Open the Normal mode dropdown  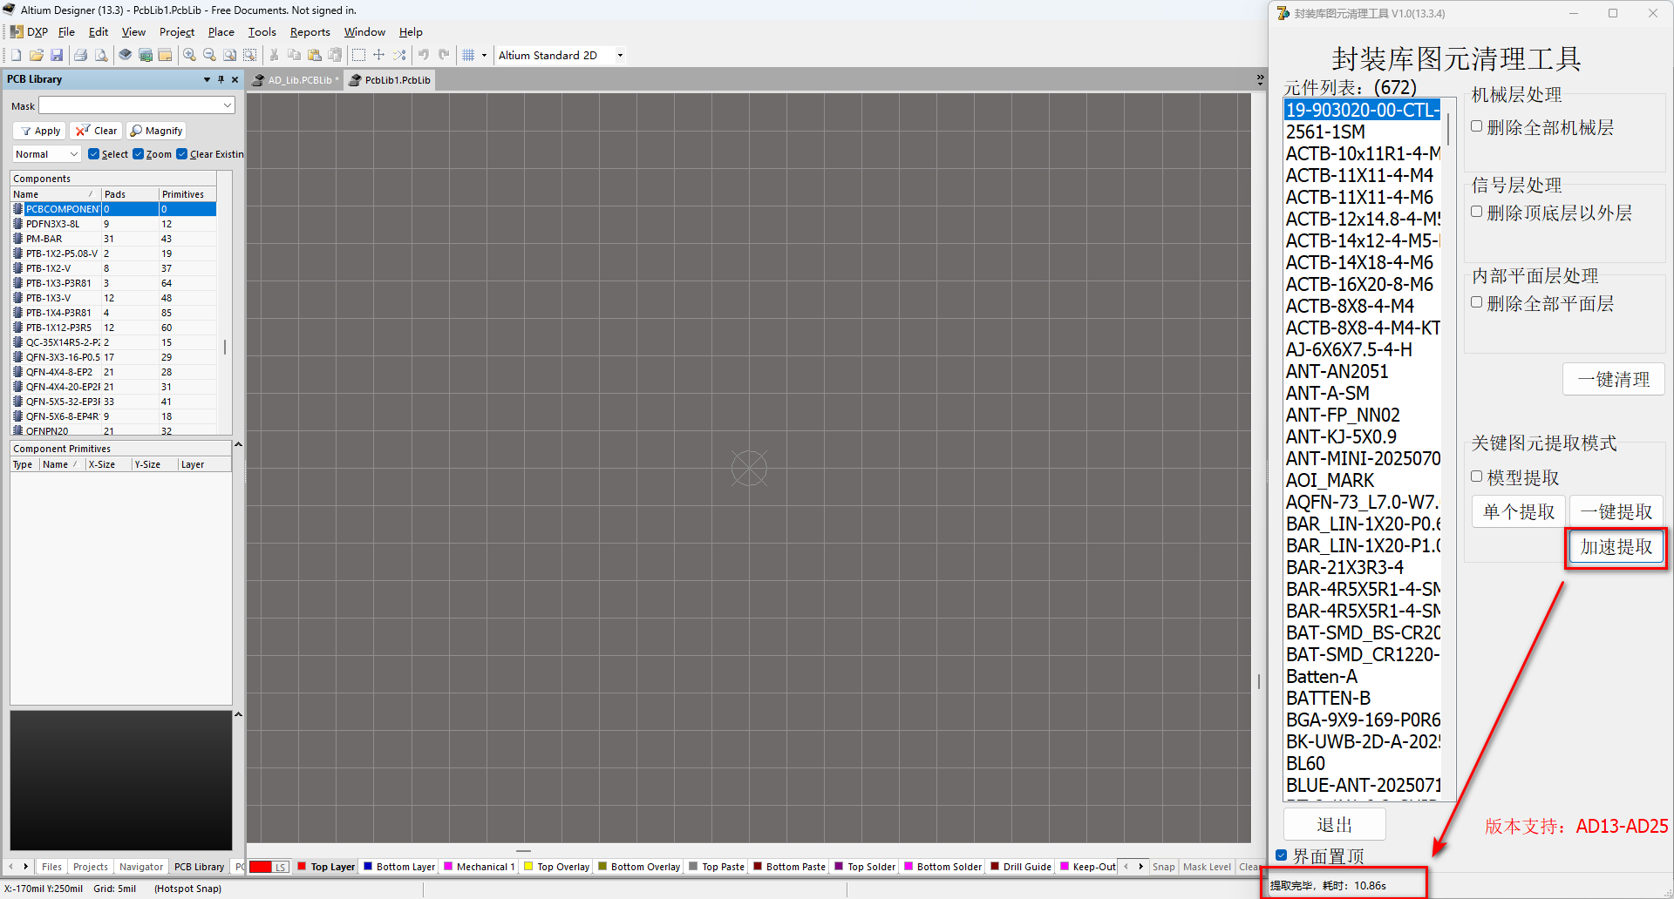[46, 154]
